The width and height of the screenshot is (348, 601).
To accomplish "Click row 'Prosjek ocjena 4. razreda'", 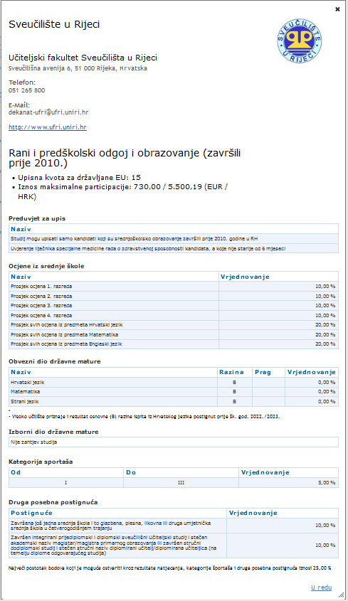I will pos(174,316).
